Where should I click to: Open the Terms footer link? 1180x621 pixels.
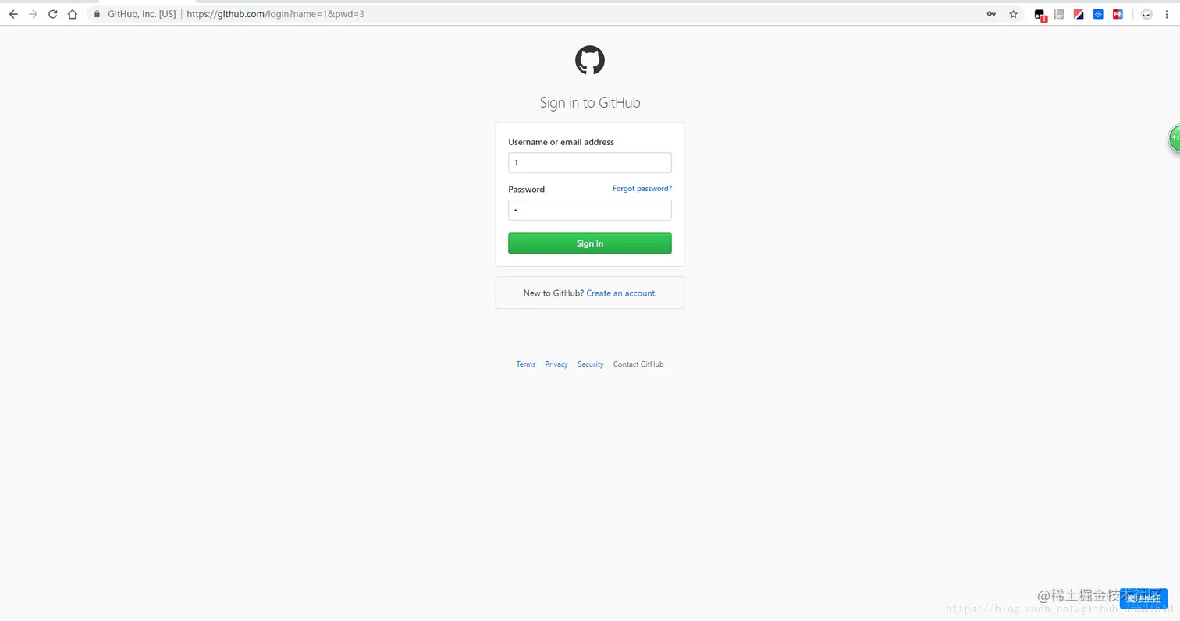tap(526, 364)
